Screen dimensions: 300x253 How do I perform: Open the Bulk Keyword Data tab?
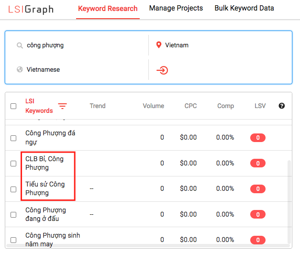[244, 8]
